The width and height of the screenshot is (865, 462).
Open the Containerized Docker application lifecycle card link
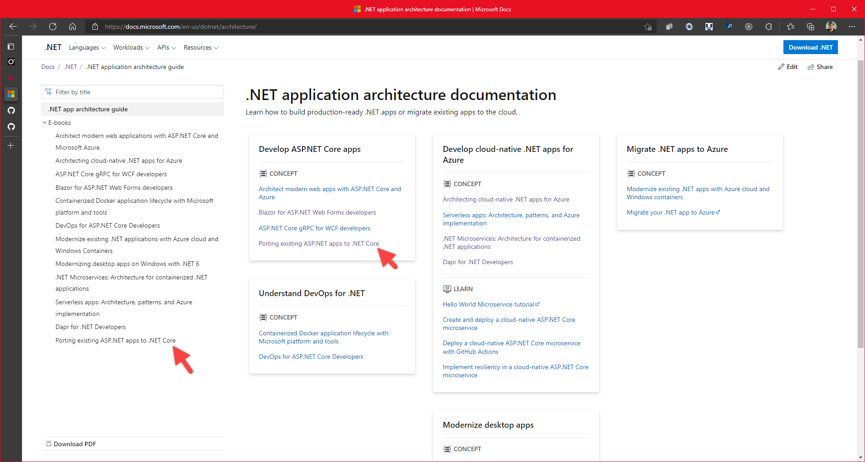coord(323,337)
